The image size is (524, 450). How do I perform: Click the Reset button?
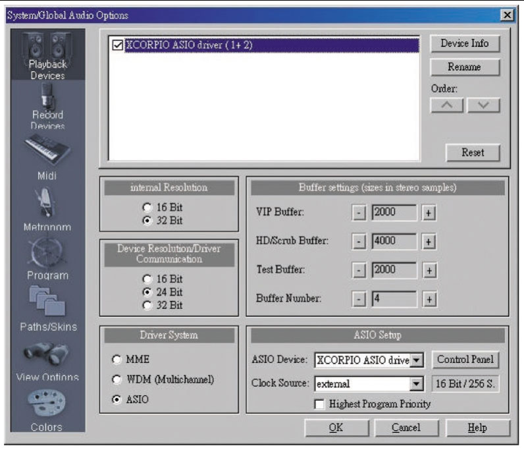473,153
